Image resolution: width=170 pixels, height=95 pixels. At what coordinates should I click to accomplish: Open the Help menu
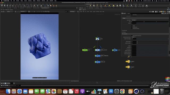coord(55,1)
